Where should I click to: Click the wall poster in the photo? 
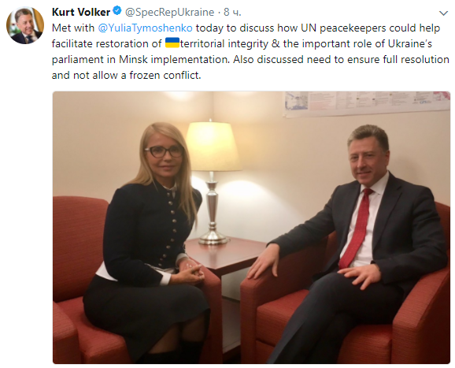coord(367,104)
